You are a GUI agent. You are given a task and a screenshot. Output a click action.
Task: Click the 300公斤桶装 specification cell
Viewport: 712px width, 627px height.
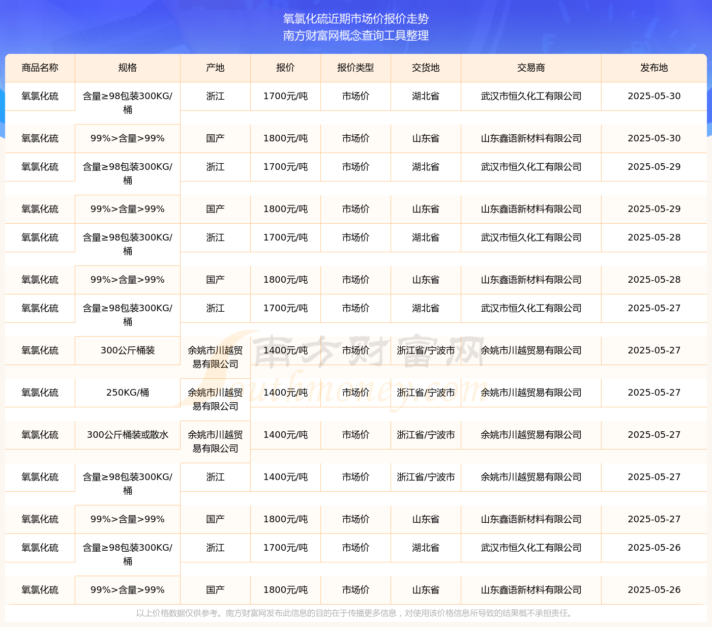tap(128, 350)
